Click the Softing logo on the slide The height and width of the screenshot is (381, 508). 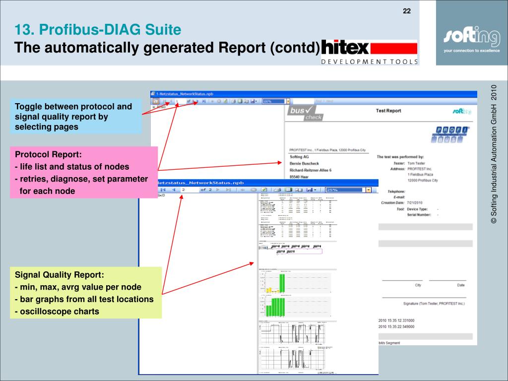point(471,39)
